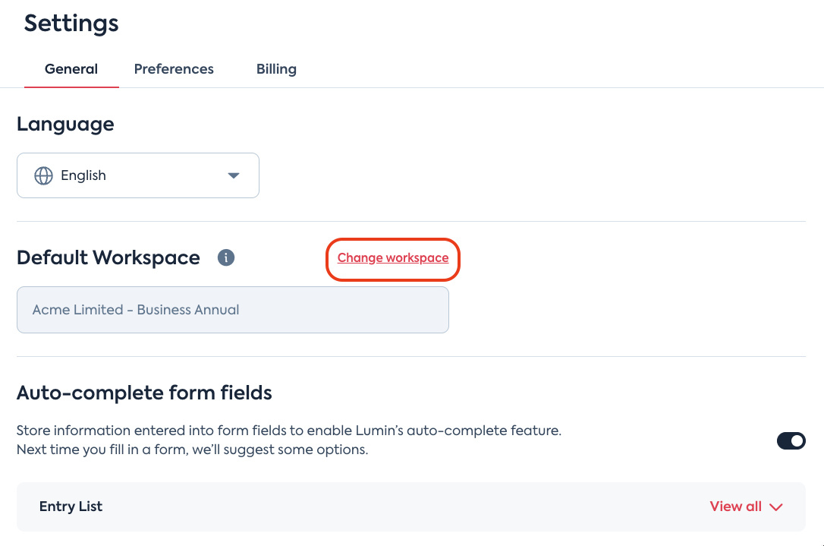
Task: Expand Entry List with the View all chevron
Action: 776,507
